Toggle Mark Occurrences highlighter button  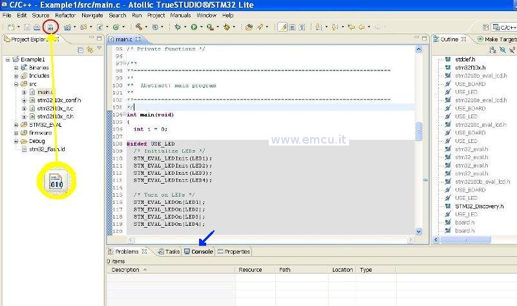282,27
